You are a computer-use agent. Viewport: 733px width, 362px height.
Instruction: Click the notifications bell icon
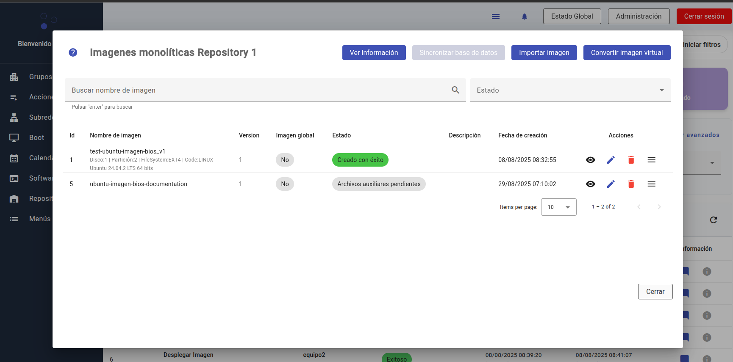(x=524, y=16)
